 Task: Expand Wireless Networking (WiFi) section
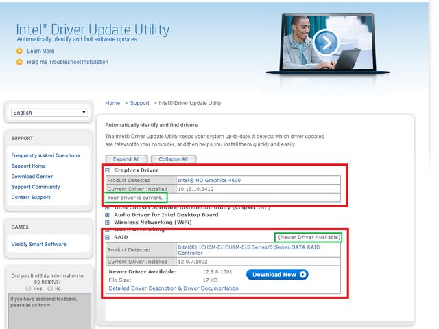(x=107, y=223)
